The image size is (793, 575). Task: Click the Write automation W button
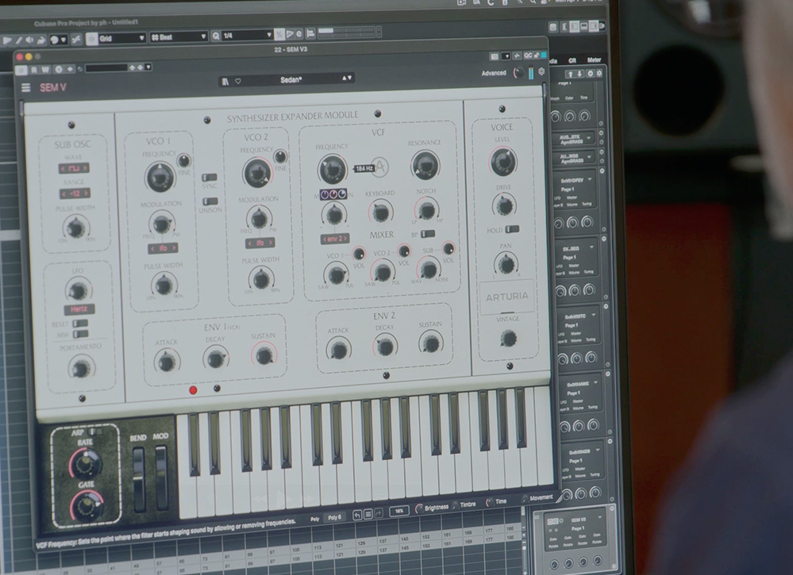[x=45, y=69]
